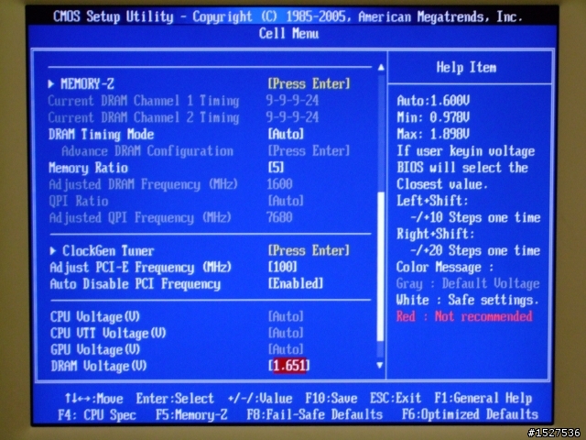Select the ClockGen Tuner [Press Enter] value
Screen dimensions: 586x440
tap(309, 250)
